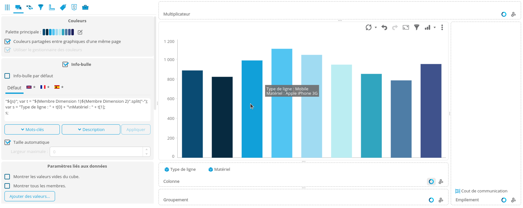Open the chart type dropdown arrow
Screen dimensions: 523x208
[x=435, y=28]
